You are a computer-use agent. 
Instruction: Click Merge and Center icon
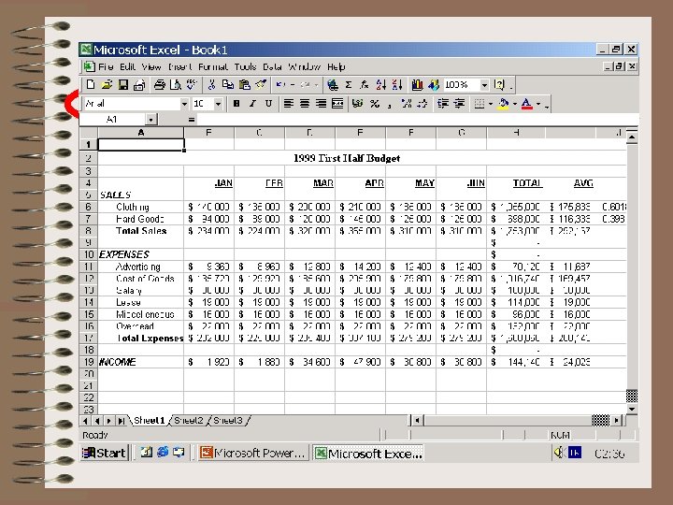337,104
